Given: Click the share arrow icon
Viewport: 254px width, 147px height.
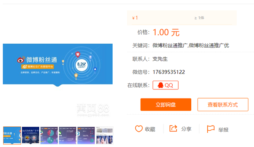Looking at the screenshot, I should pyautogui.click(x=173, y=128).
